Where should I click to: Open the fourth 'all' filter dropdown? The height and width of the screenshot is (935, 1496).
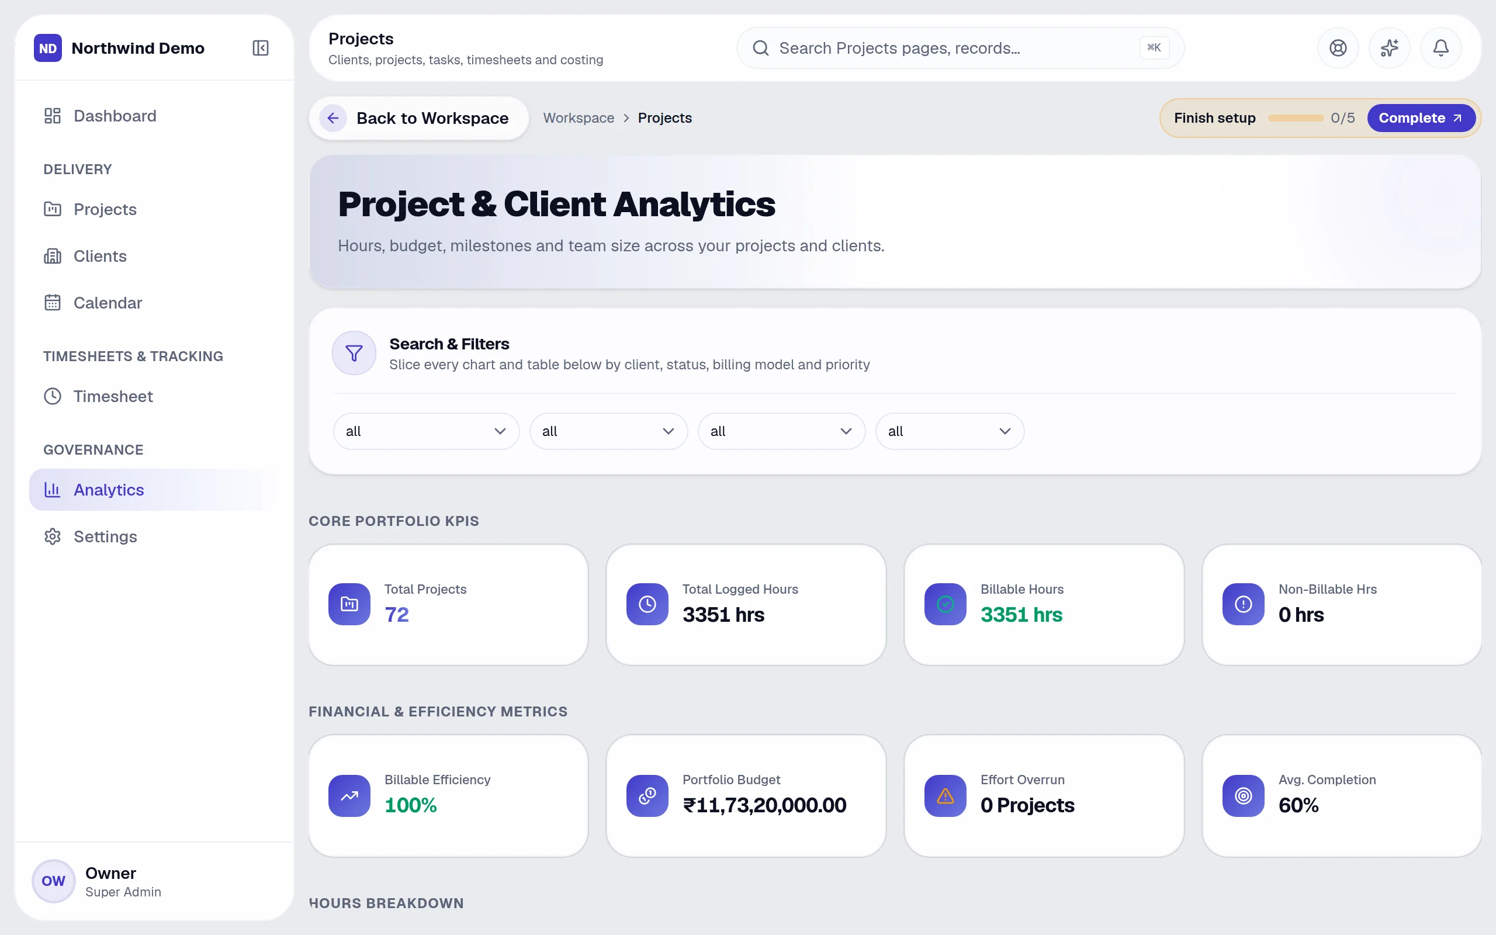pyautogui.click(x=950, y=431)
